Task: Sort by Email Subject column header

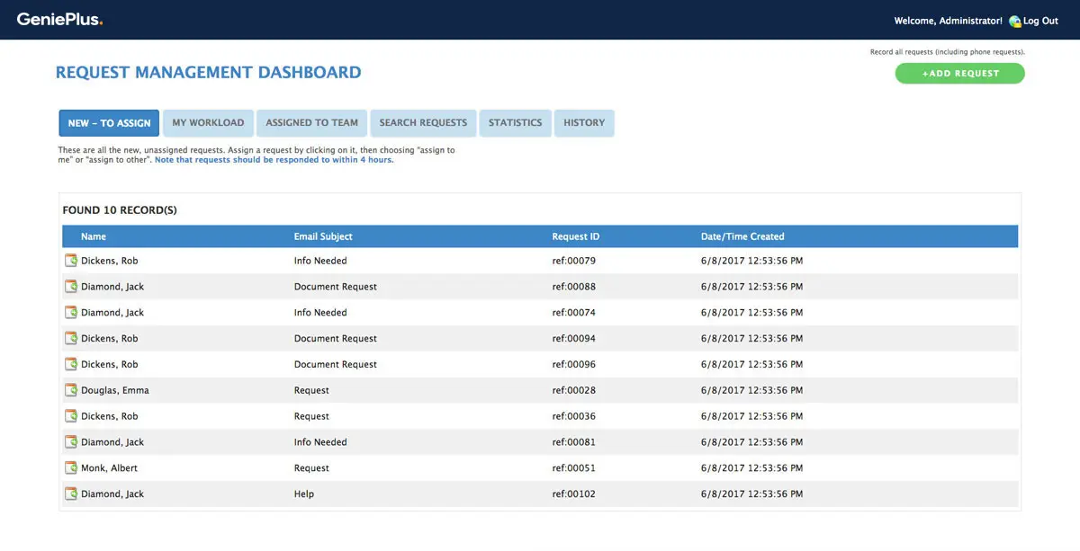Action: click(323, 236)
